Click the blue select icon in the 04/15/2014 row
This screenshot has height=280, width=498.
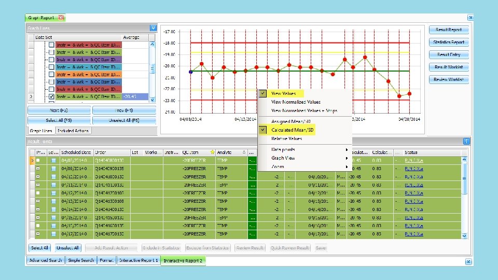click(53, 218)
